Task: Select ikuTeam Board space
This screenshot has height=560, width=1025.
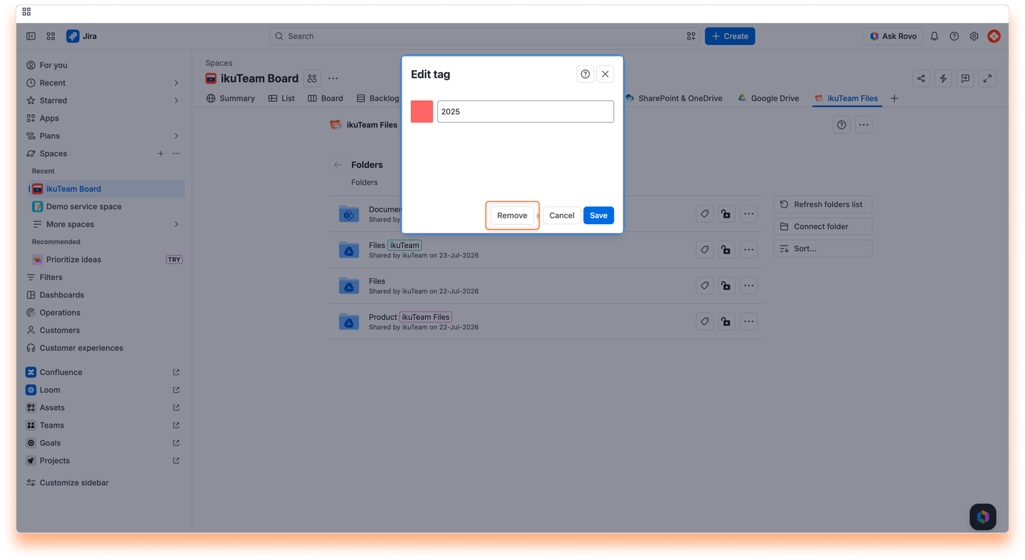Action: (107, 189)
